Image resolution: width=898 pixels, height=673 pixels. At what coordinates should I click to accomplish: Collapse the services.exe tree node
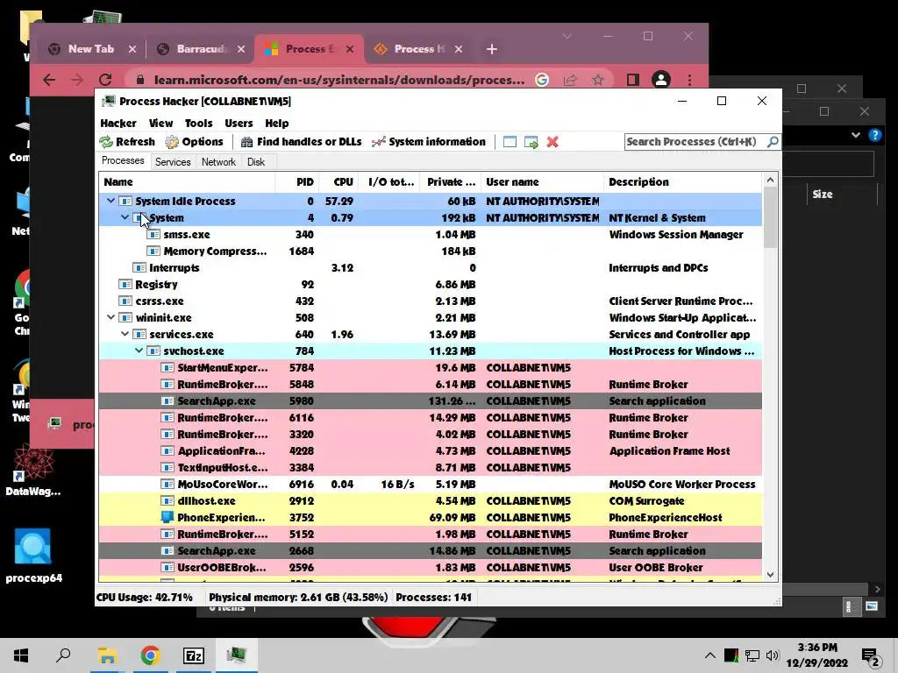click(x=125, y=334)
